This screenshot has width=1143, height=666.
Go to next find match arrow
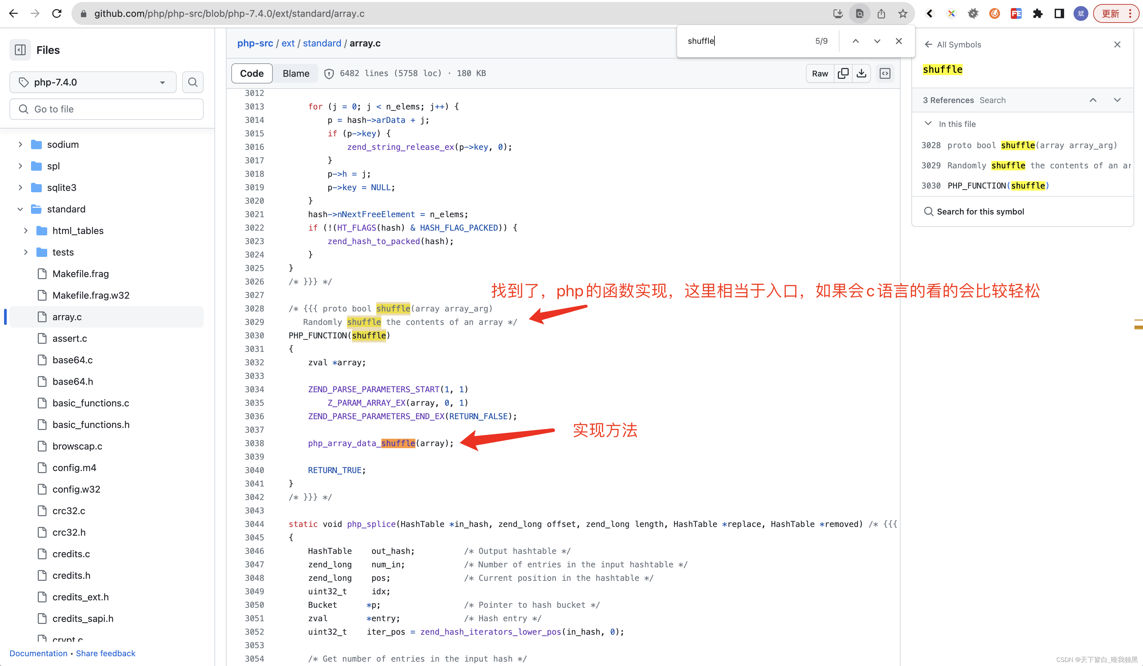(x=877, y=41)
